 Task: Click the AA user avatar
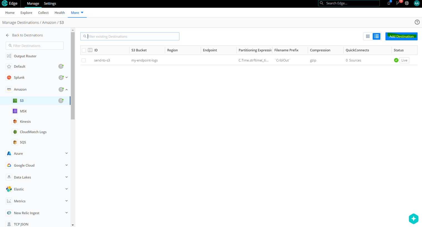coord(416,3)
